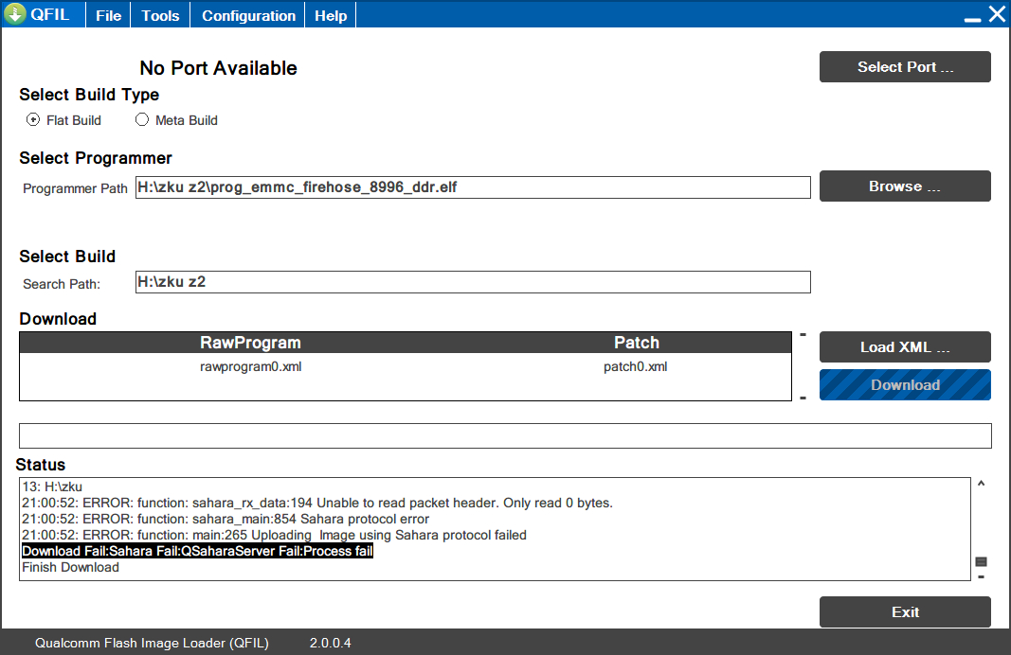Select the Meta Build radio button

(142, 120)
